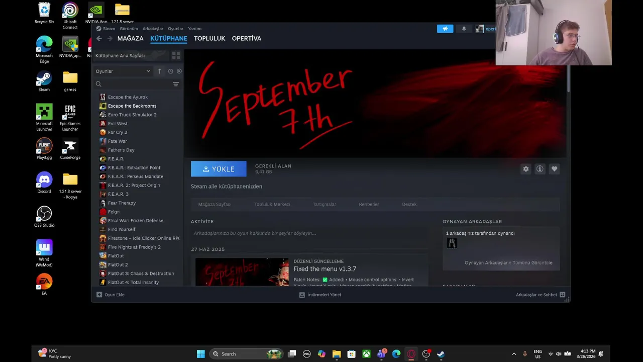Open Windows Start menu

(x=201, y=354)
